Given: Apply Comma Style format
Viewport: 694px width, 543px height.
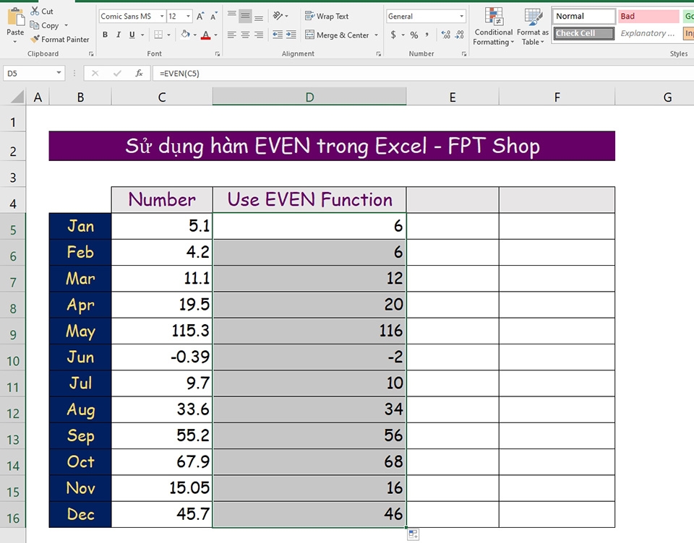Looking at the screenshot, I should tap(427, 34).
